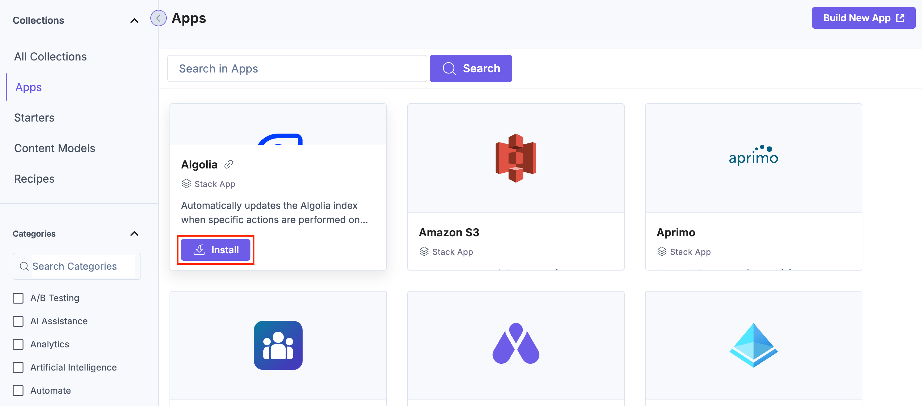Click the Algolia link chain icon

point(228,164)
